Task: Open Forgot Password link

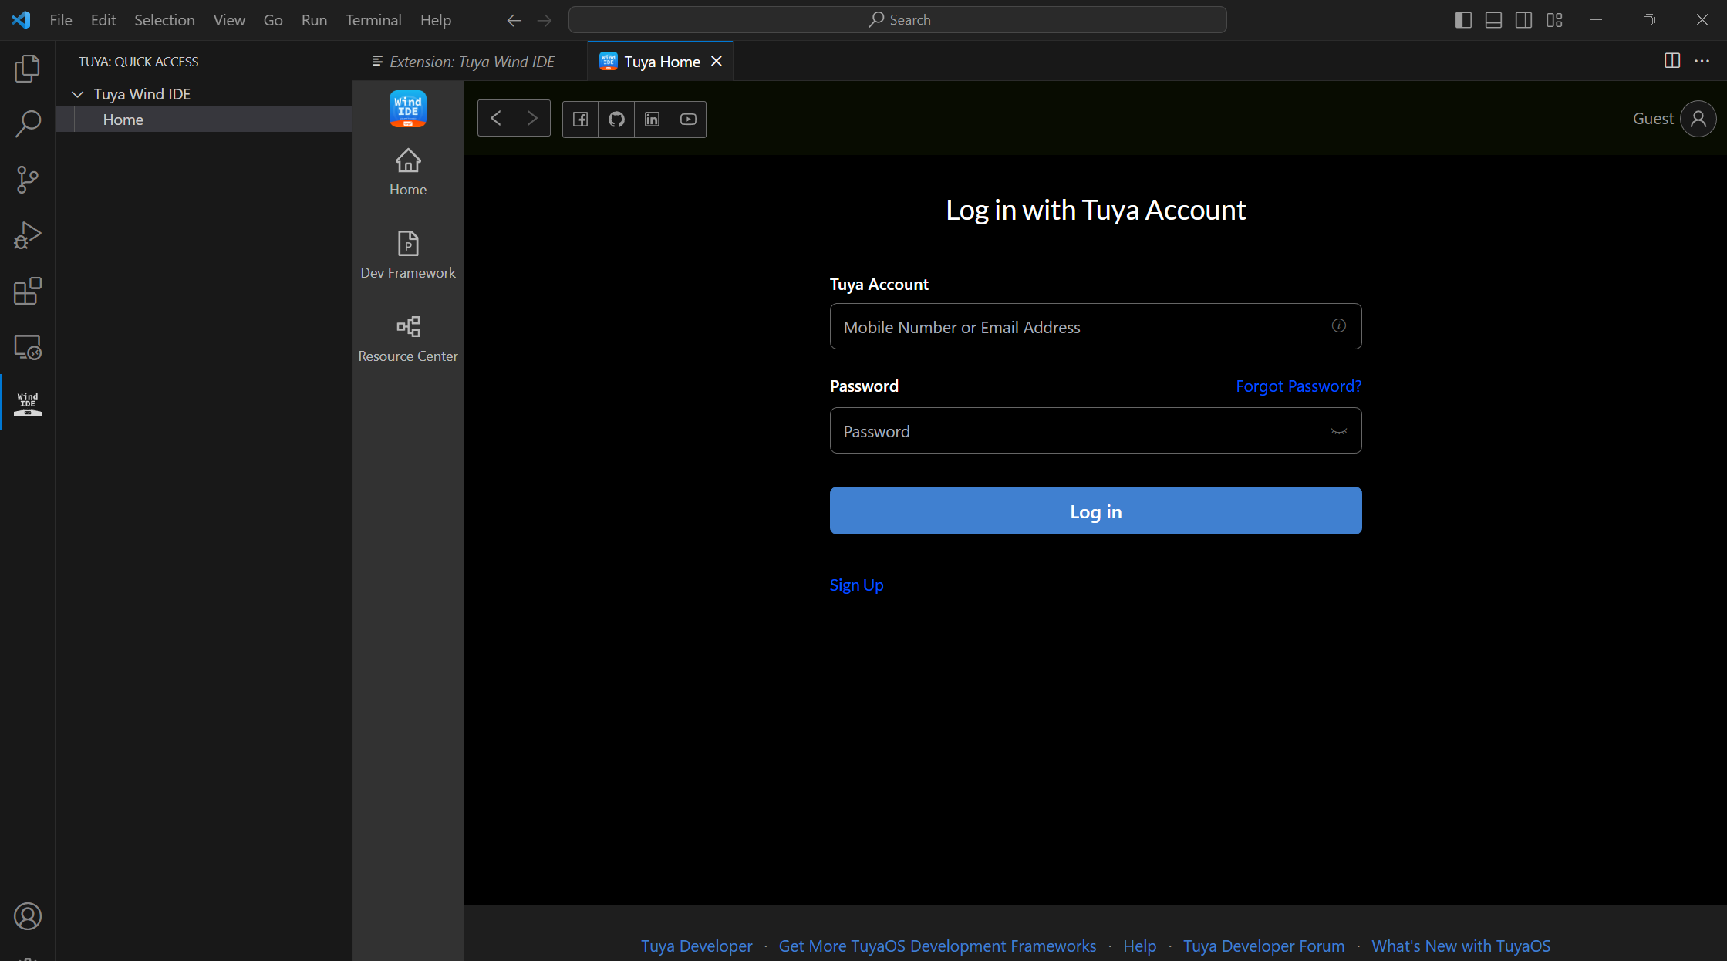Action: (1299, 386)
